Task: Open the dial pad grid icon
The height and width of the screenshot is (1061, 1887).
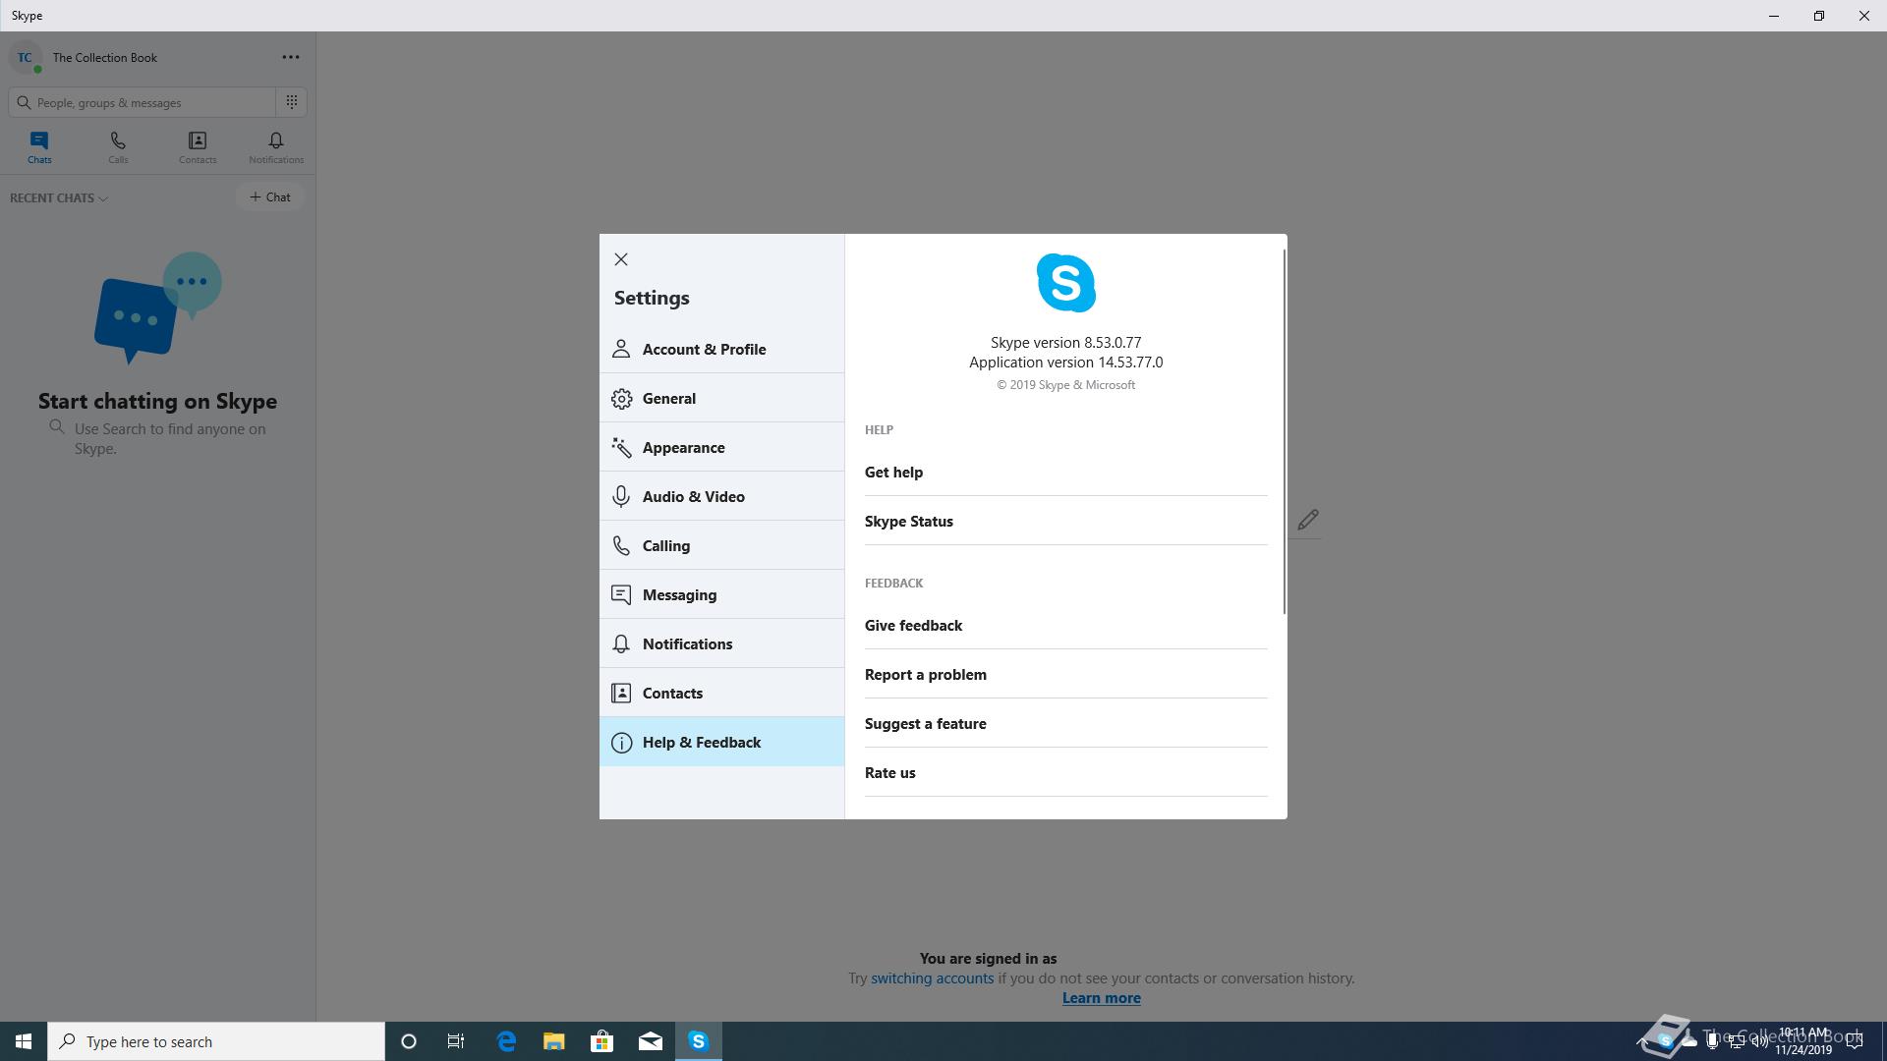Action: [292, 102]
